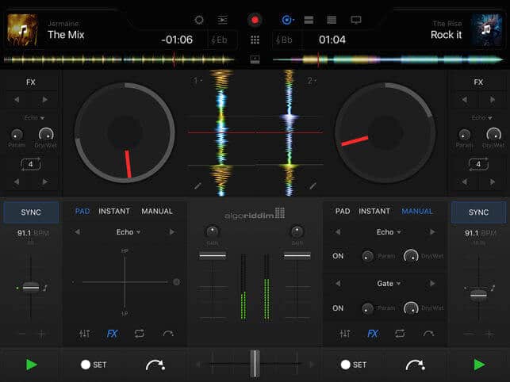
Task: Open the right sidebar Echo dropdown
Action: coord(478,117)
